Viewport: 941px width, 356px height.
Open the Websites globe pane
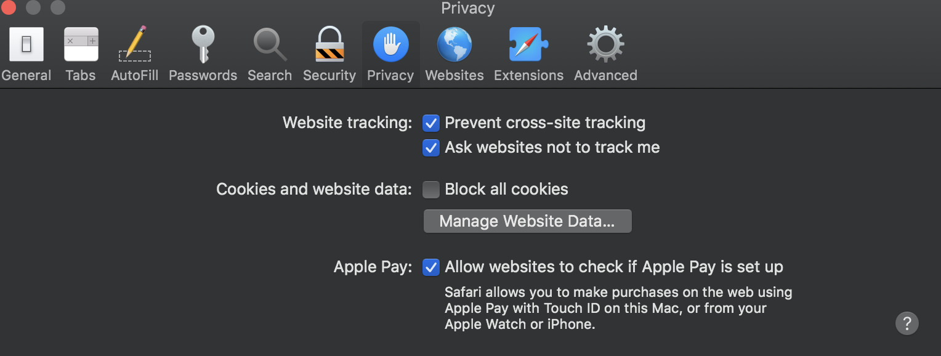coord(454,45)
